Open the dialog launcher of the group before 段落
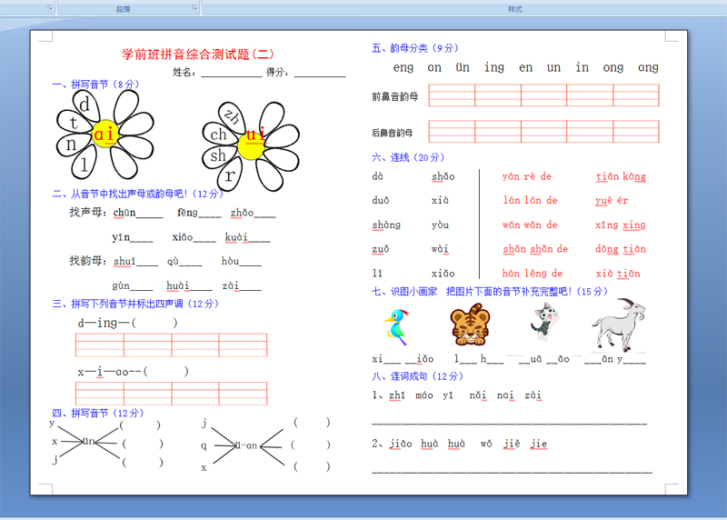 coord(50,8)
